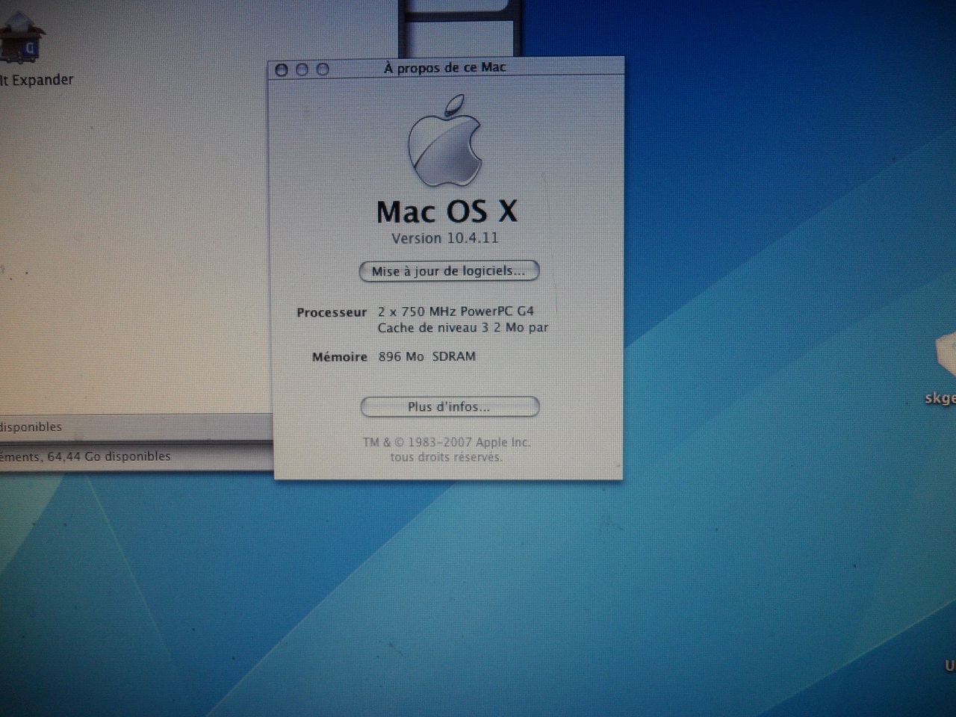Click the Apple logo in About window
956x717 pixels.
(x=446, y=140)
